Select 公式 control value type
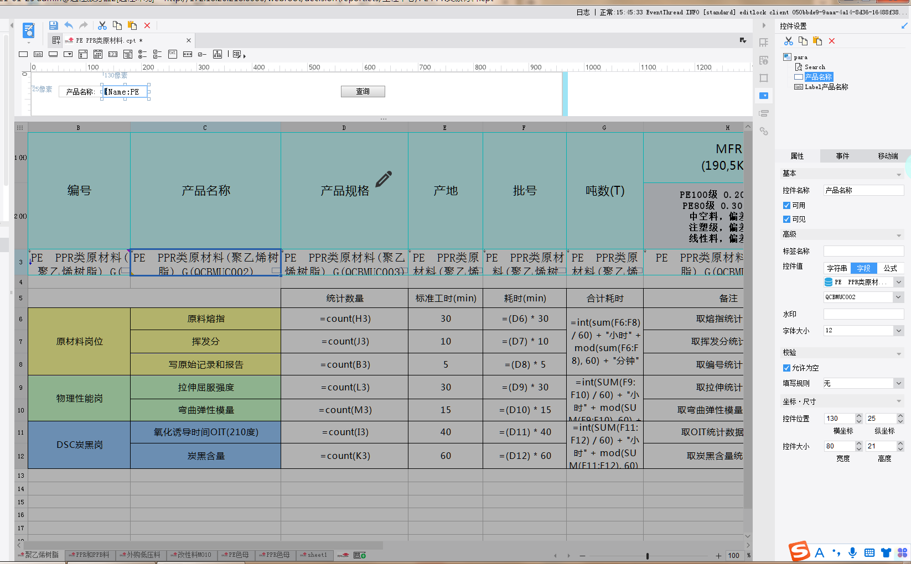Image resolution: width=911 pixels, height=564 pixels. [890, 268]
